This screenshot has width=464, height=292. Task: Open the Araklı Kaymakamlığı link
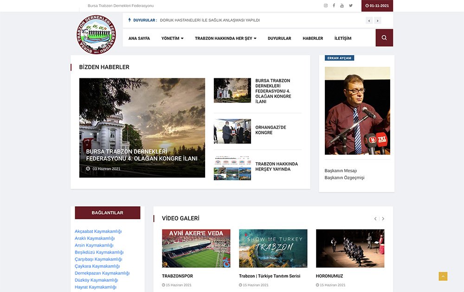[x=95, y=239]
